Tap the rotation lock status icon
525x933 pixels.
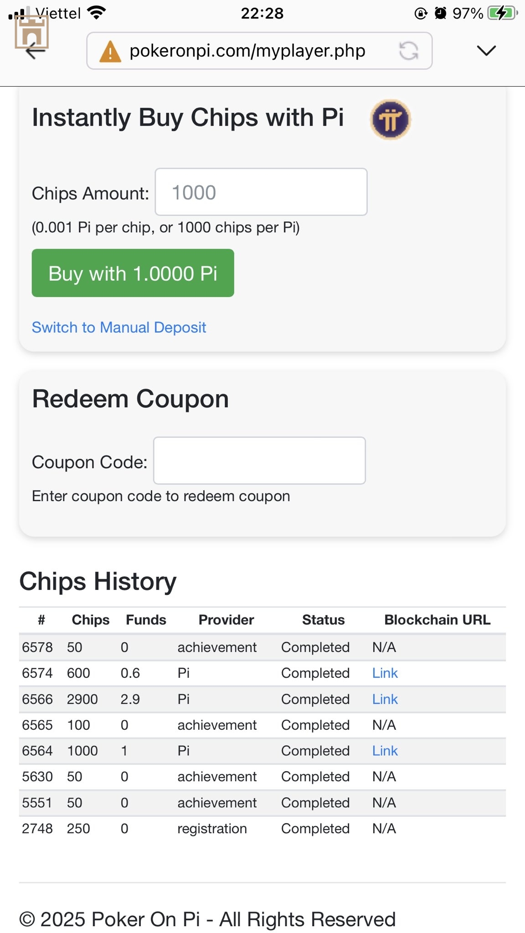tap(421, 14)
